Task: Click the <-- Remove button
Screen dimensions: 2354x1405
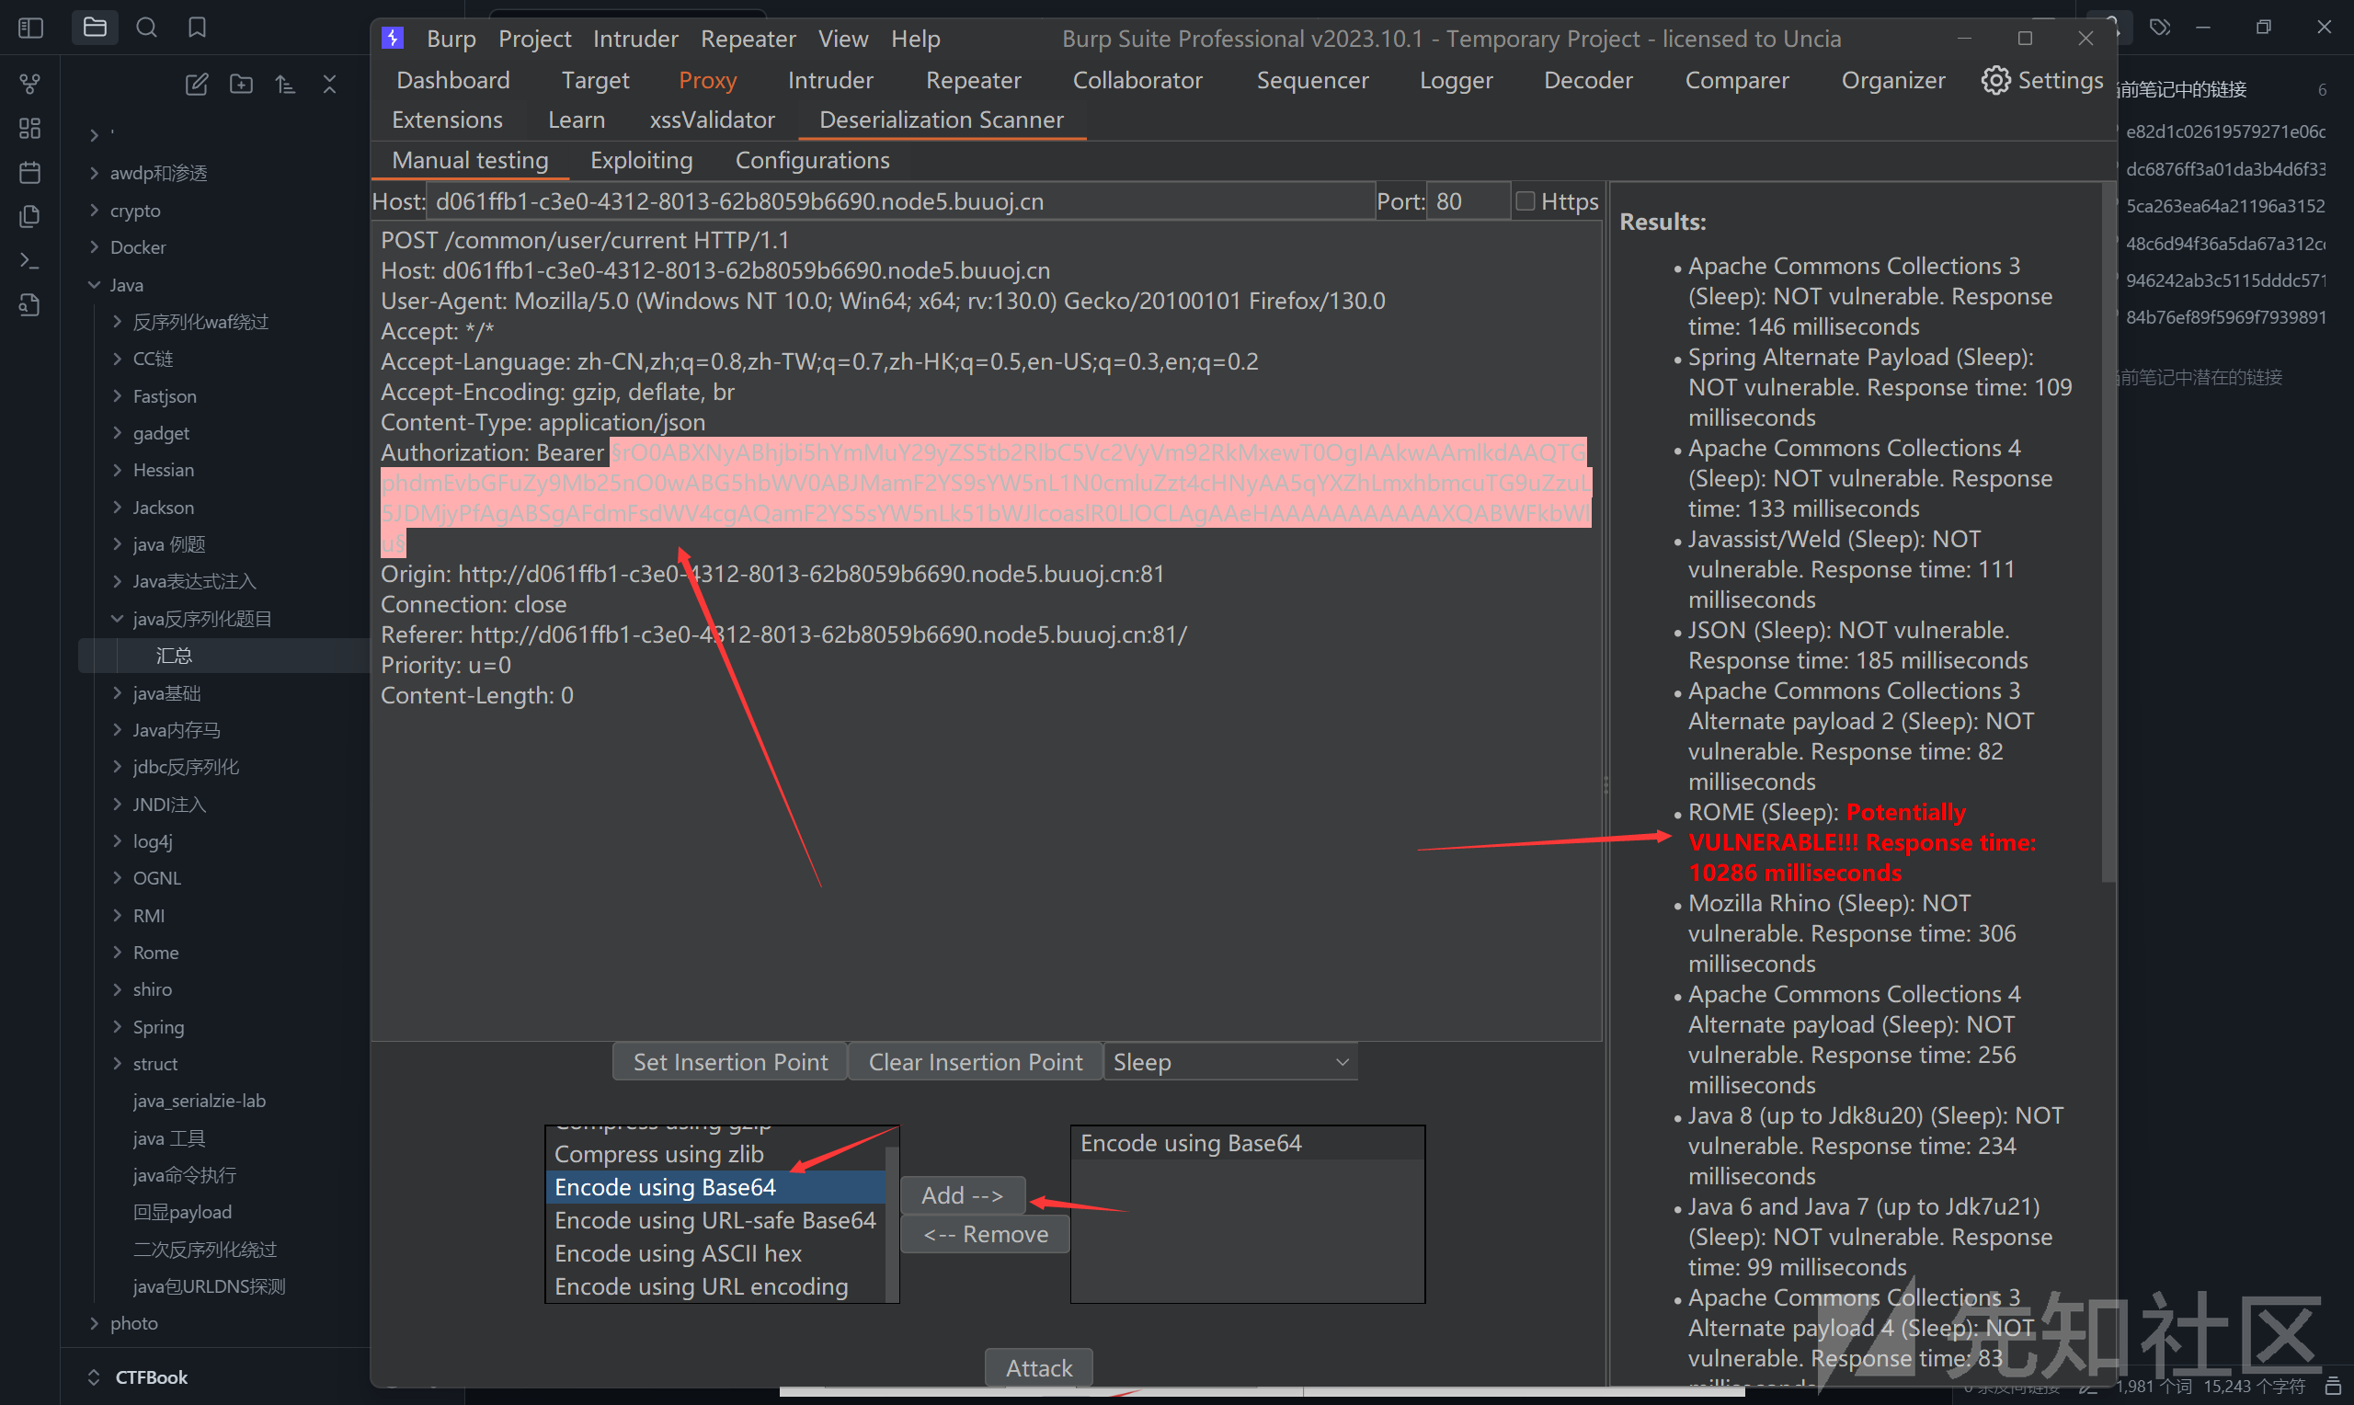Action: tap(986, 1234)
